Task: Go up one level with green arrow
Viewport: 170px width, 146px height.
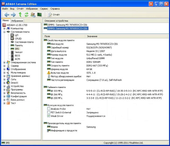Action: click(x=20, y=15)
